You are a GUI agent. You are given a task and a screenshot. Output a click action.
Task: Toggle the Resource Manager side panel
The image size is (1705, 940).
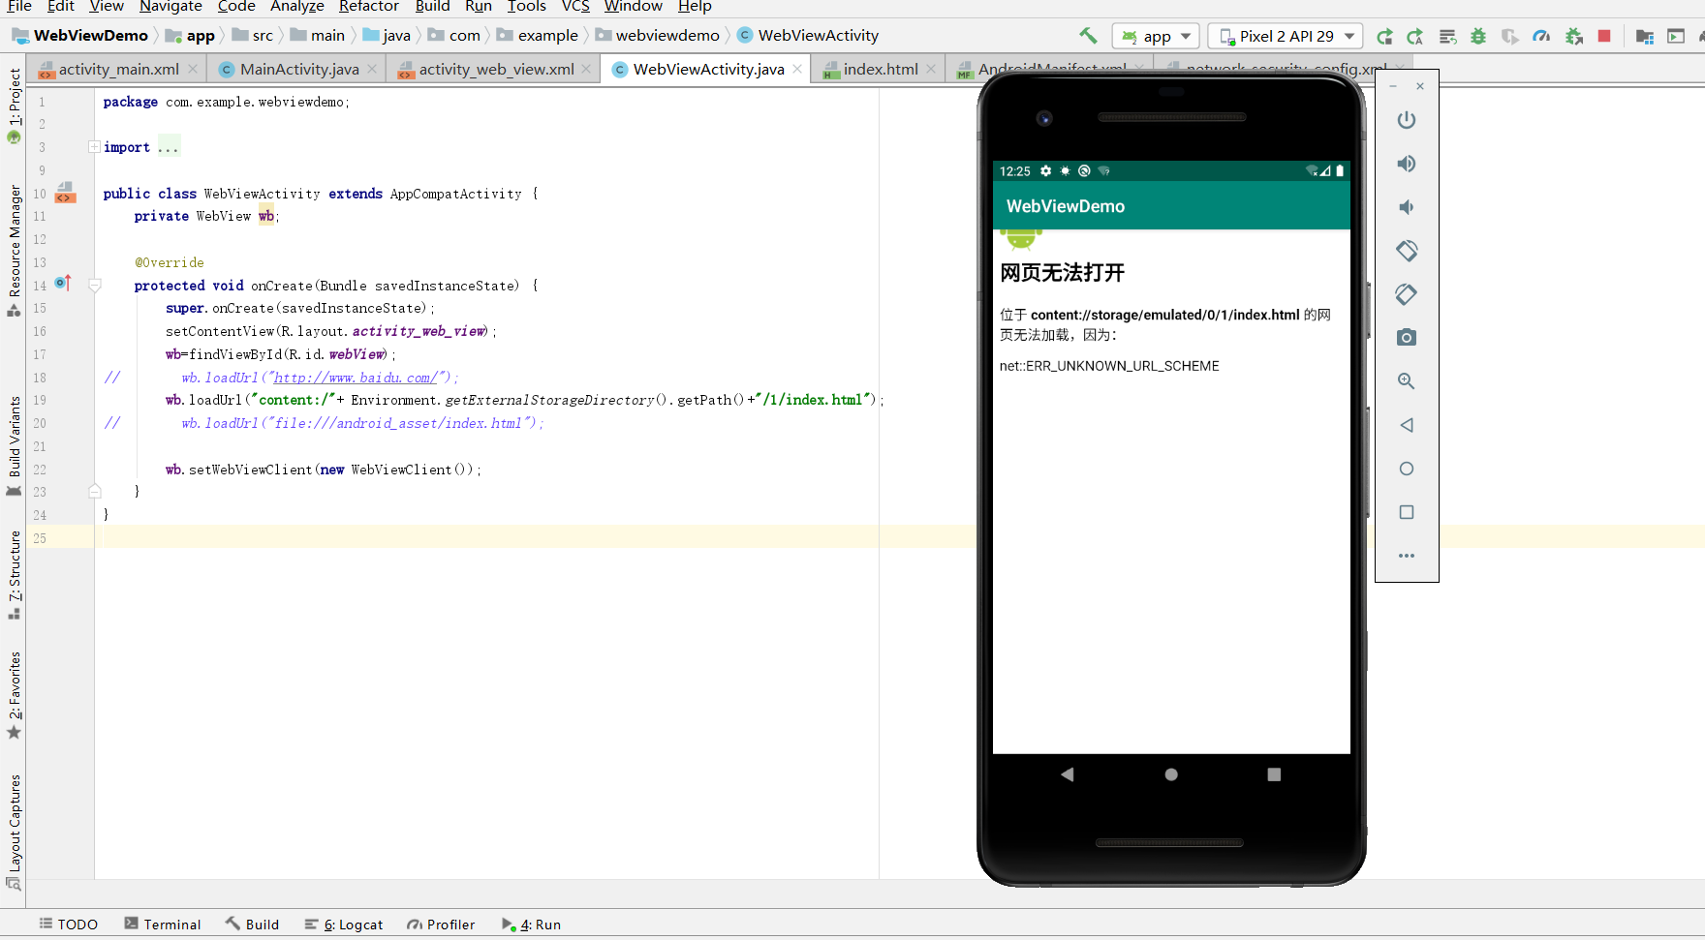(x=14, y=250)
